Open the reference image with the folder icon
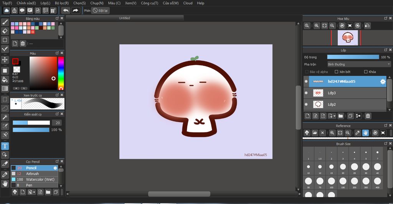The image size is (393, 204). [315, 133]
